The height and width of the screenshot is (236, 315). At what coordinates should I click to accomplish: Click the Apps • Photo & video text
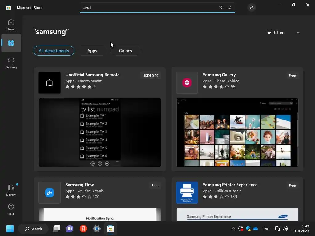(221, 81)
